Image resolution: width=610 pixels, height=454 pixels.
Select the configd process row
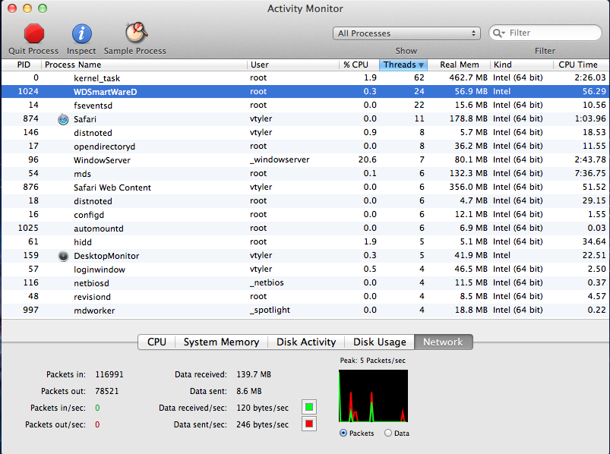tap(305, 215)
